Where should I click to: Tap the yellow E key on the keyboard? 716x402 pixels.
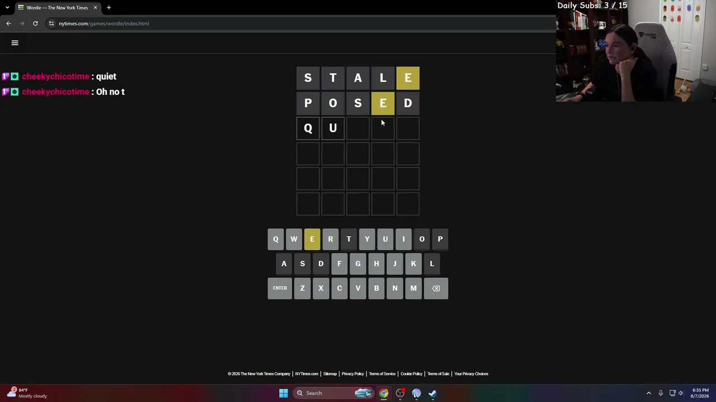312,239
